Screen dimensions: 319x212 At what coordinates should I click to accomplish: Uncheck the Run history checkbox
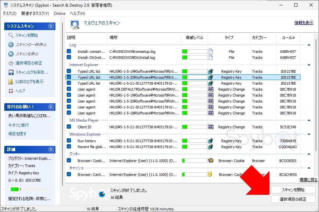(69, 141)
